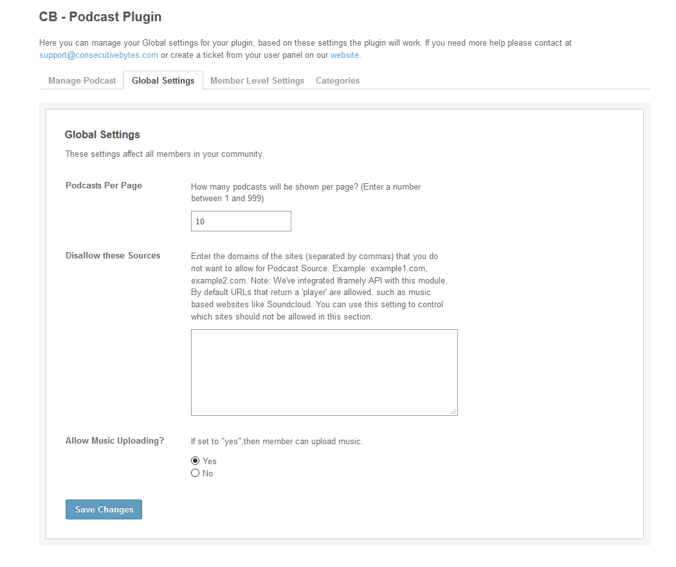676x567 pixels.
Task: Click the Global Settings section heading
Action: coord(102,135)
